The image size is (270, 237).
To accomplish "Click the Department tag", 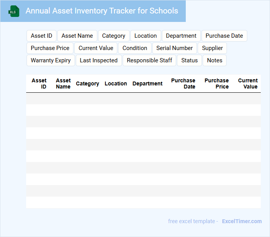I will pos(181,36).
